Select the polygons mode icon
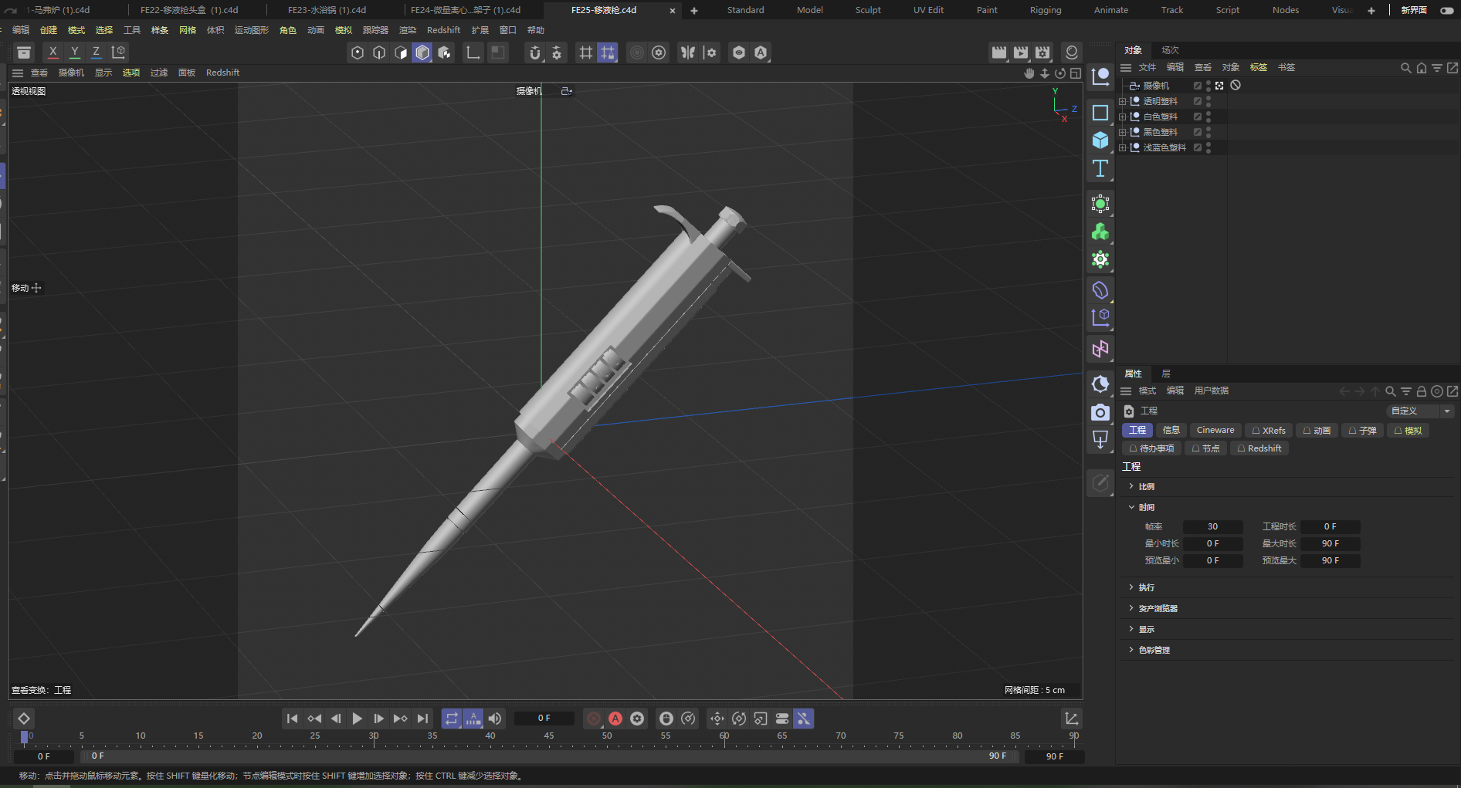Image resolution: width=1461 pixels, height=788 pixels. (401, 52)
